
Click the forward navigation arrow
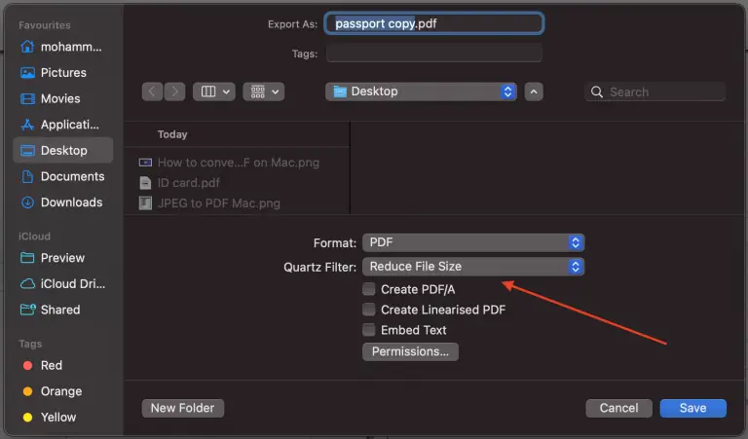pos(174,91)
